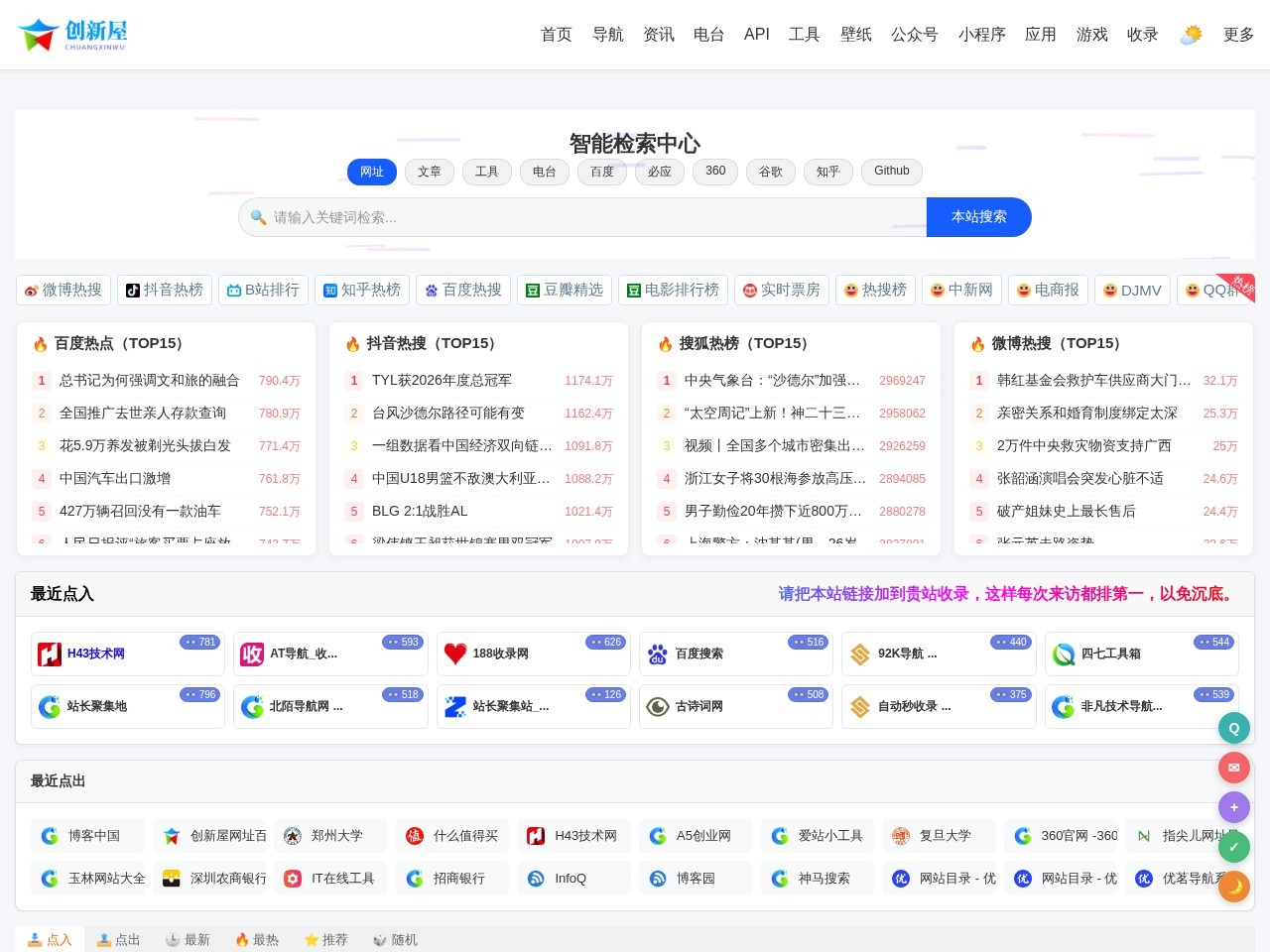This screenshot has height=952, width=1270.
Task: Open the 导航 menu item
Action: pyautogui.click(x=608, y=35)
